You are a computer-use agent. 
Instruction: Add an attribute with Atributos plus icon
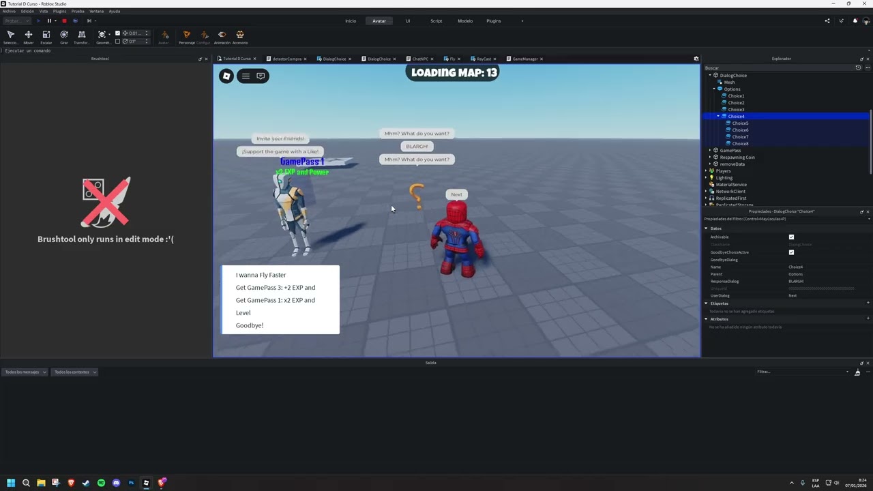868,318
